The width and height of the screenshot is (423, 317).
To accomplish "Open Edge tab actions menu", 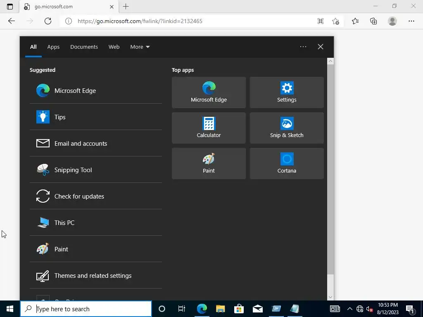I will [10, 7].
